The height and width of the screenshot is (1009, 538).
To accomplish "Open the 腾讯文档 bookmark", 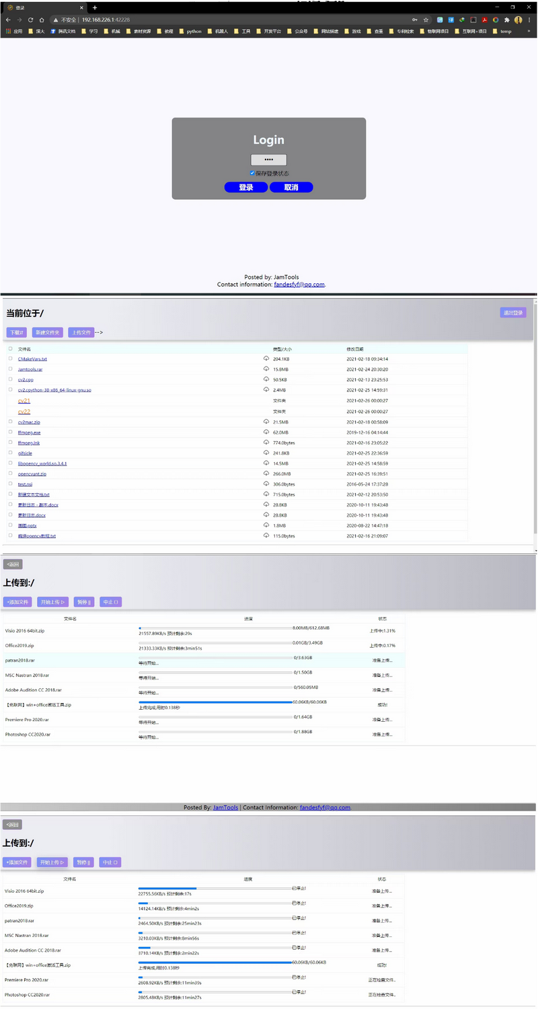I will pos(63,31).
